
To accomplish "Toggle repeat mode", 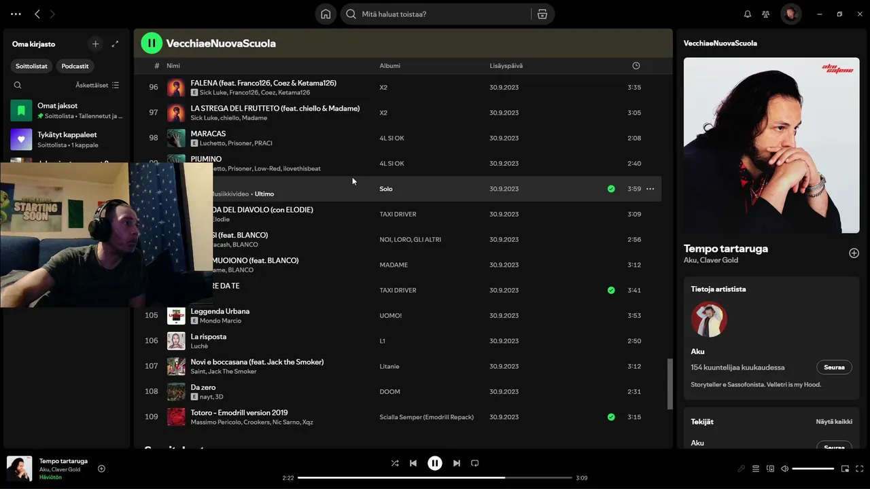I will coord(475,463).
